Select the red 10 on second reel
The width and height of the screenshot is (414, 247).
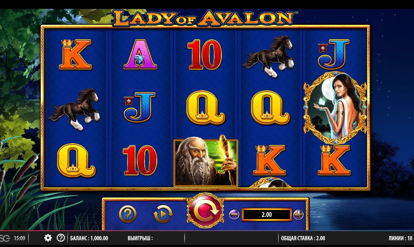[x=139, y=160]
